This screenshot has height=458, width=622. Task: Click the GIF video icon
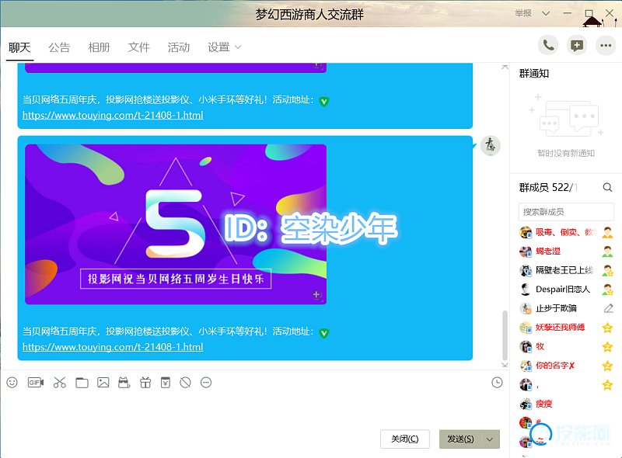coord(35,383)
